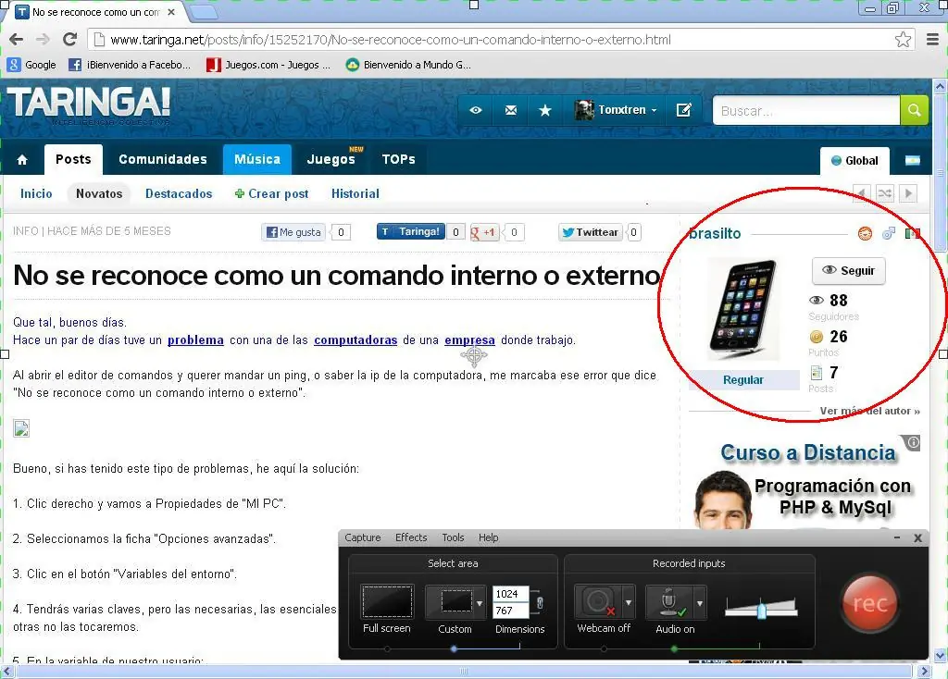Switch to Comunidades tab
This screenshot has height=679, width=948.
[163, 159]
